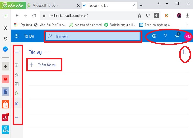
Task: Open Messenger in the sidebar
Action: tap(6, 49)
